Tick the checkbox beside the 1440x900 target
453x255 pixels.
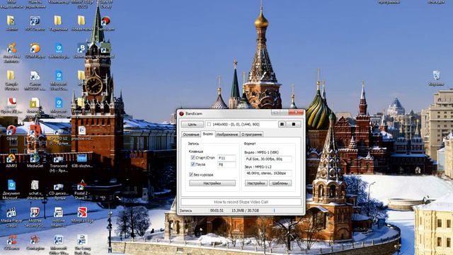(209, 125)
